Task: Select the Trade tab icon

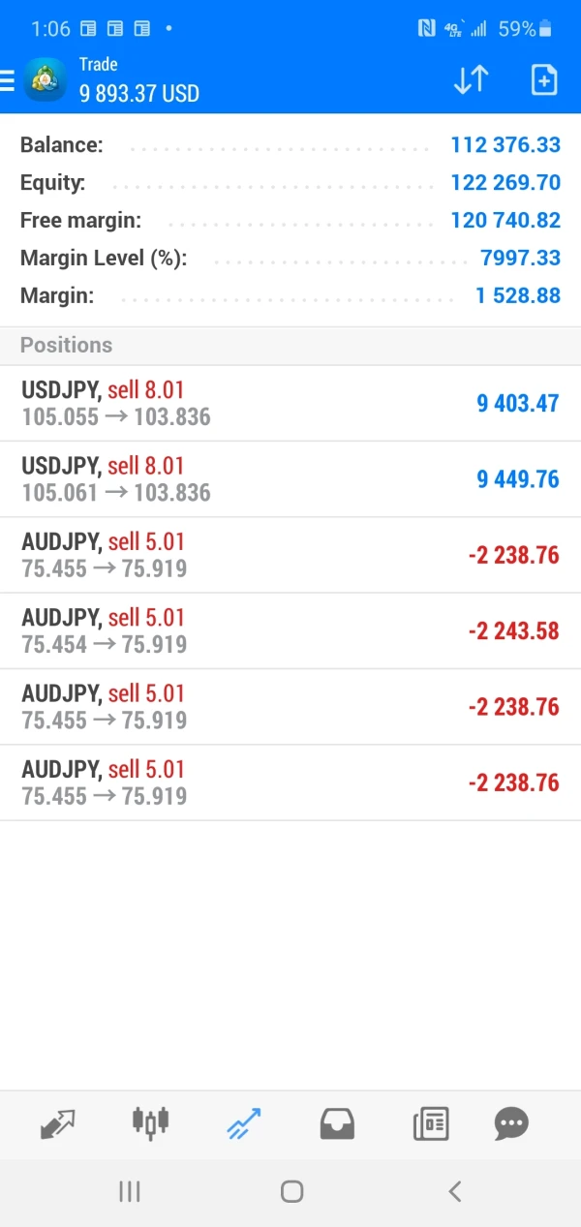Action: 244,1124
